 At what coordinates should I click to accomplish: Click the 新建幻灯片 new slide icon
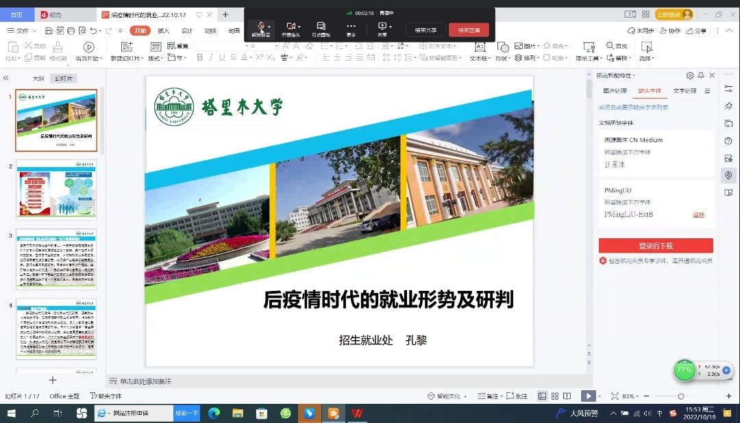[126, 47]
